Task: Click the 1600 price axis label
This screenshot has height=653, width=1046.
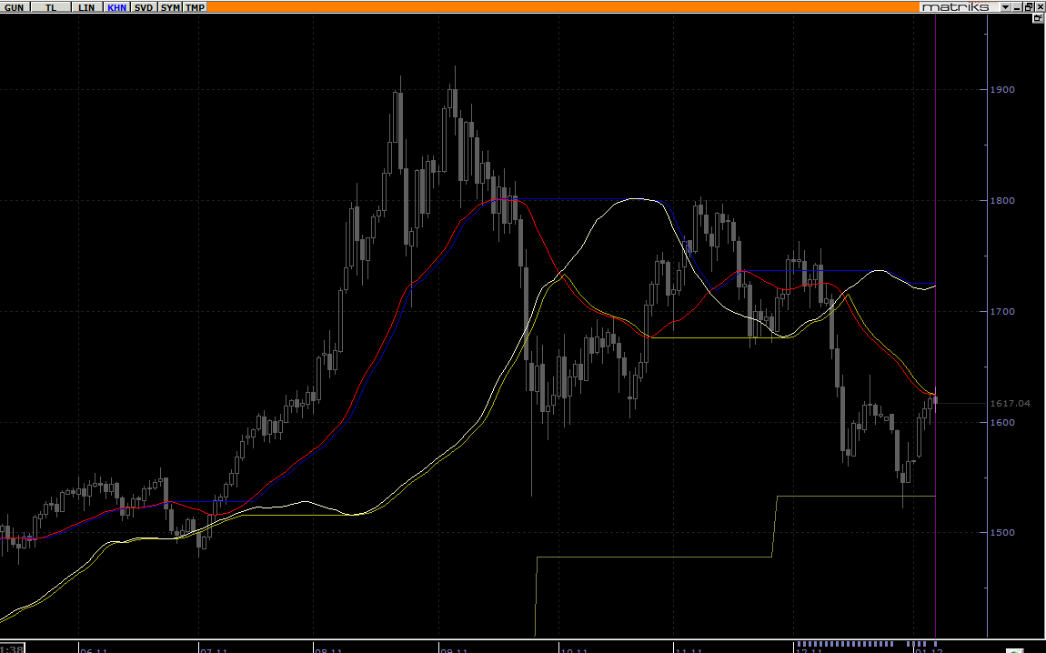Action: 1002,422
